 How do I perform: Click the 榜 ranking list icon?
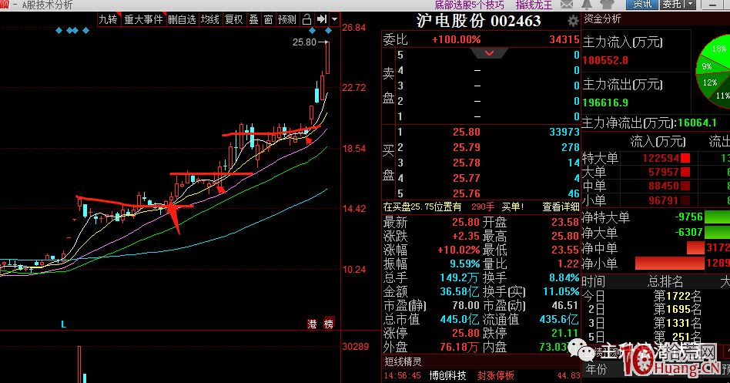coord(329,324)
